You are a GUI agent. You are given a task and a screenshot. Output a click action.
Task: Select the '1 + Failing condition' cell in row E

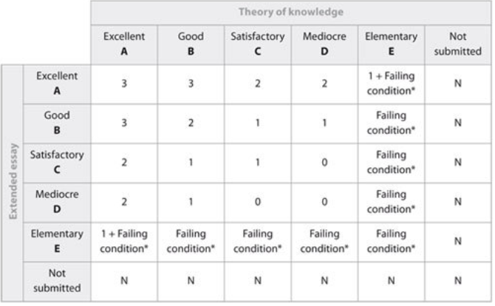(124, 242)
